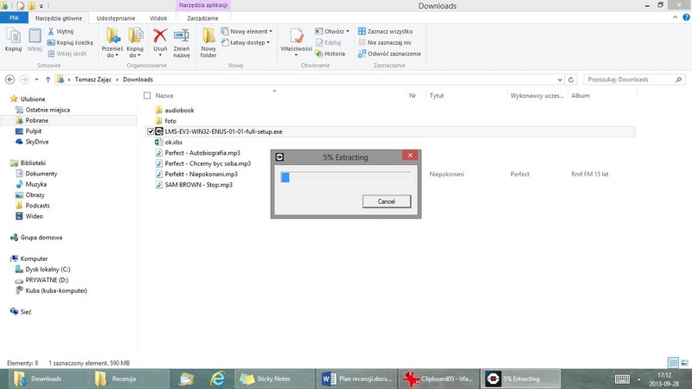Expand address bar history dropdown
This screenshot has width=692, height=389.
pyautogui.click(x=560, y=80)
